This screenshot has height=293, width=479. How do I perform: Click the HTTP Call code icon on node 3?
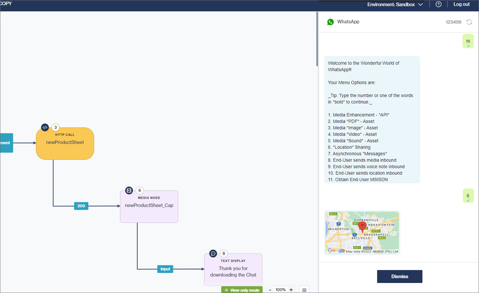coord(45,127)
